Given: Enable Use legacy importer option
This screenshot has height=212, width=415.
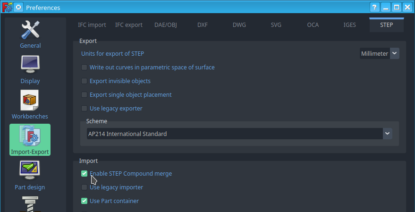Looking at the screenshot, I should pyautogui.click(x=84, y=187).
